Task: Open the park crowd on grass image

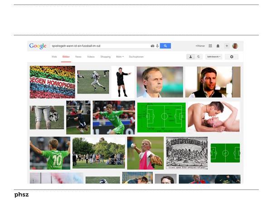Action: pyautogui.click(x=98, y=153)
